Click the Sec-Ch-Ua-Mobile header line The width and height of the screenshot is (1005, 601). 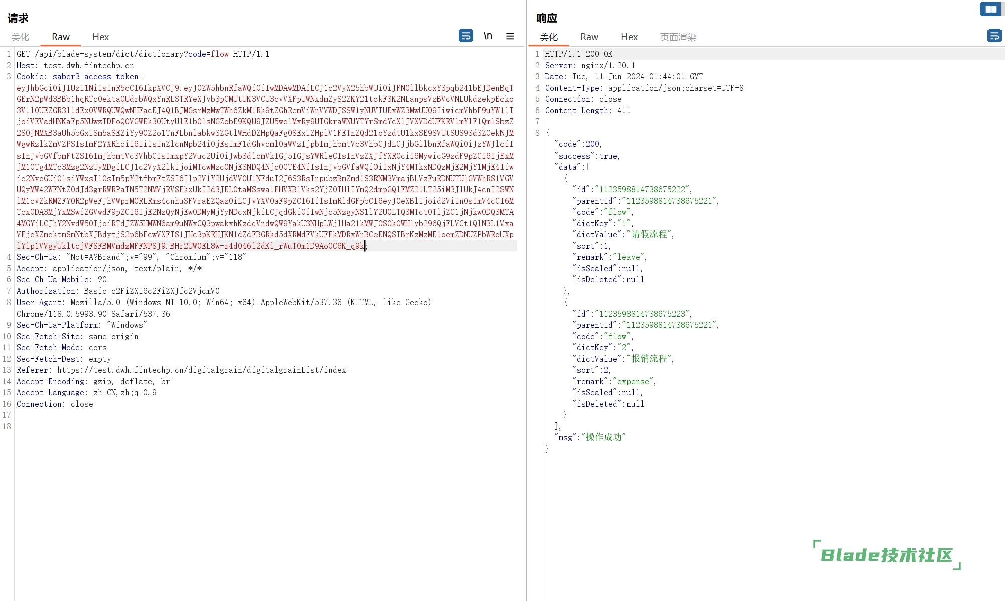click(x=62, y=280)
